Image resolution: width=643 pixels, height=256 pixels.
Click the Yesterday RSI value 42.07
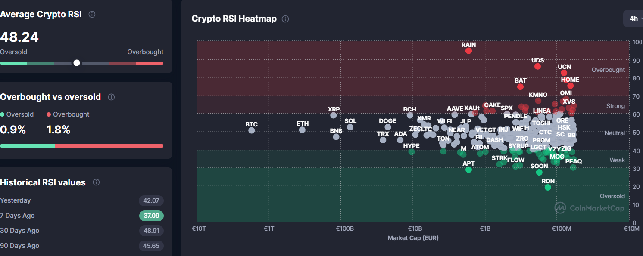[x=151, y=200]
